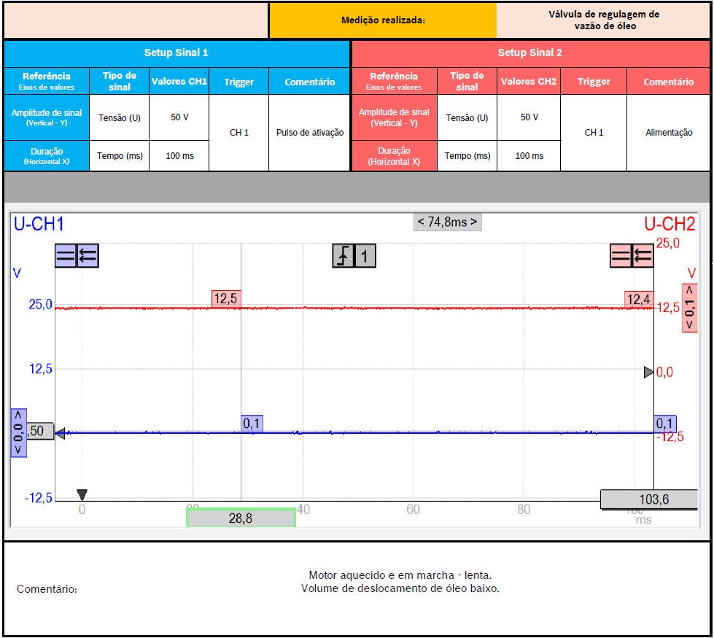
Task: Click the blue CH1 DC coupling icon
Action: pyautogui.click(x=66, y=256)
